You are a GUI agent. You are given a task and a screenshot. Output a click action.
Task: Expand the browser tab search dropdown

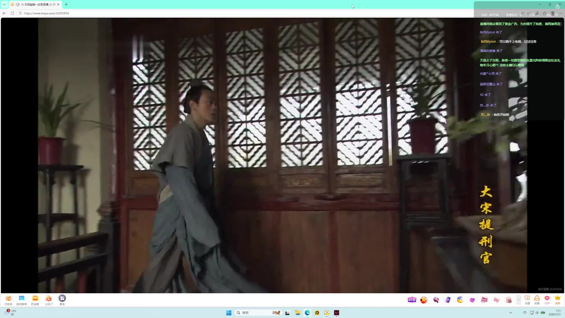(4, 4)
